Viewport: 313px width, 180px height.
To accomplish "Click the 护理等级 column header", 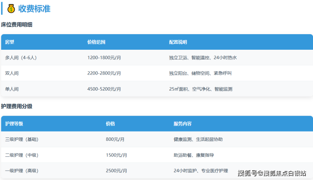I will [14, 124].
